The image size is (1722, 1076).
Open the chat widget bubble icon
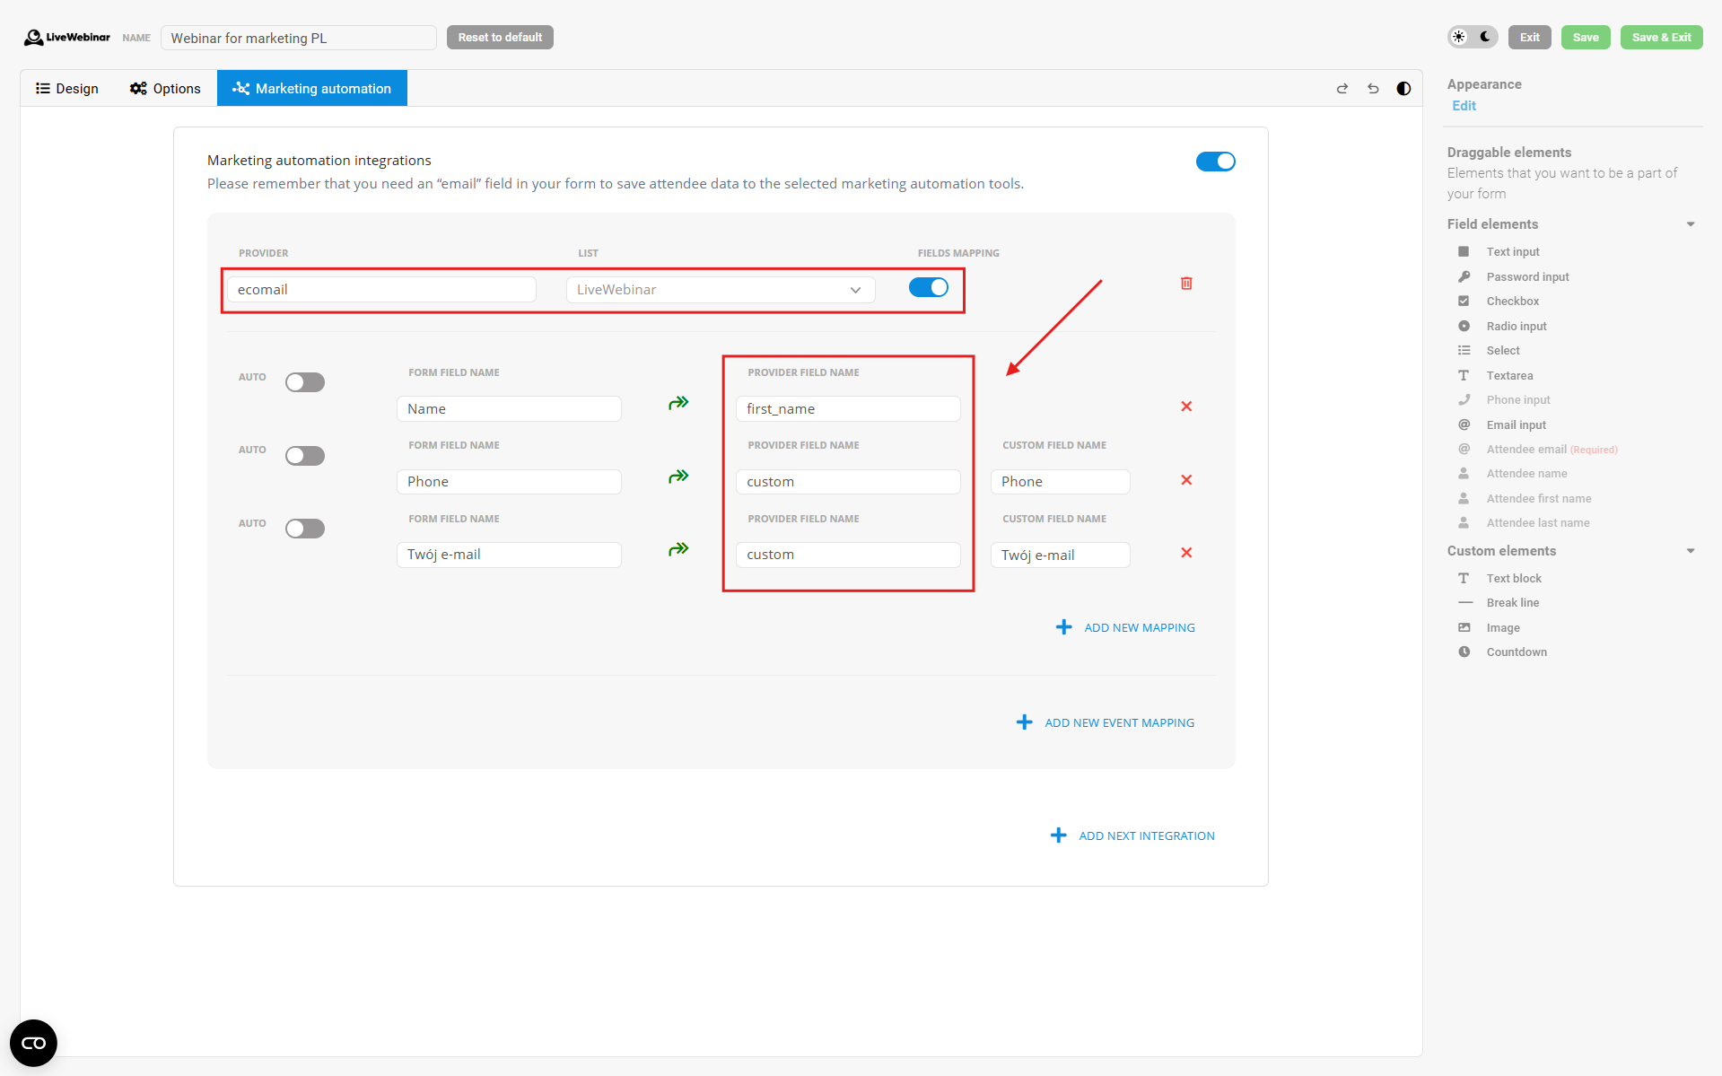click(33, 1043)
